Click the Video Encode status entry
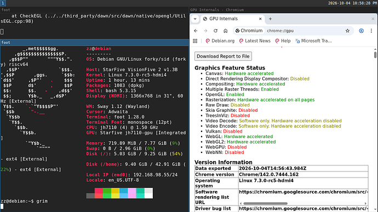The image size is (378, 212). click(x=273, y=126)
